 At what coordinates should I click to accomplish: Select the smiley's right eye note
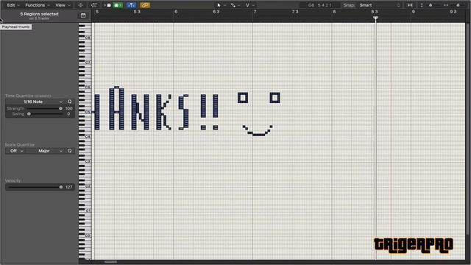tap(275, 98)
